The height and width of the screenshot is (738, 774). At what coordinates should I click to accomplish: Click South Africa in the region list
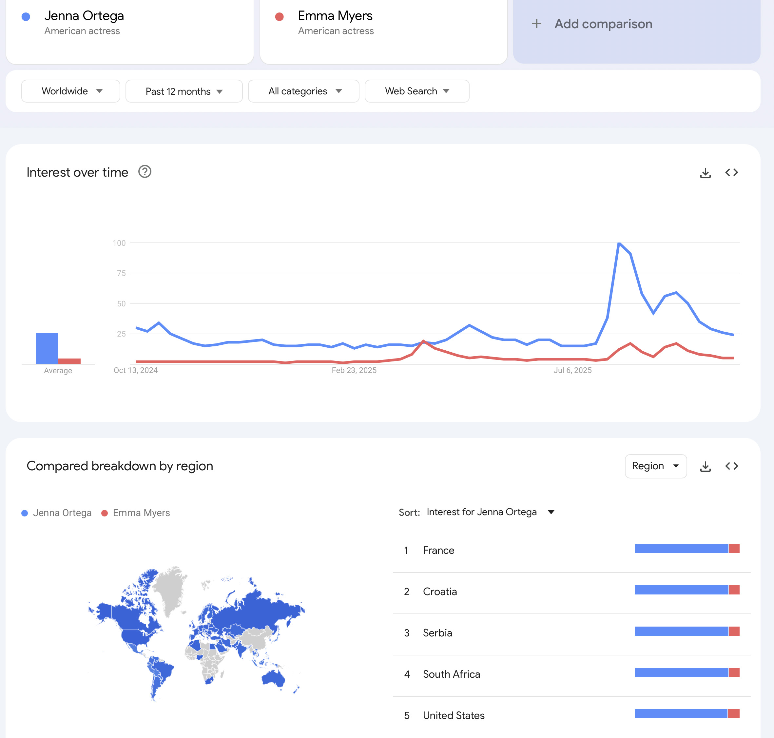point(451,674)
